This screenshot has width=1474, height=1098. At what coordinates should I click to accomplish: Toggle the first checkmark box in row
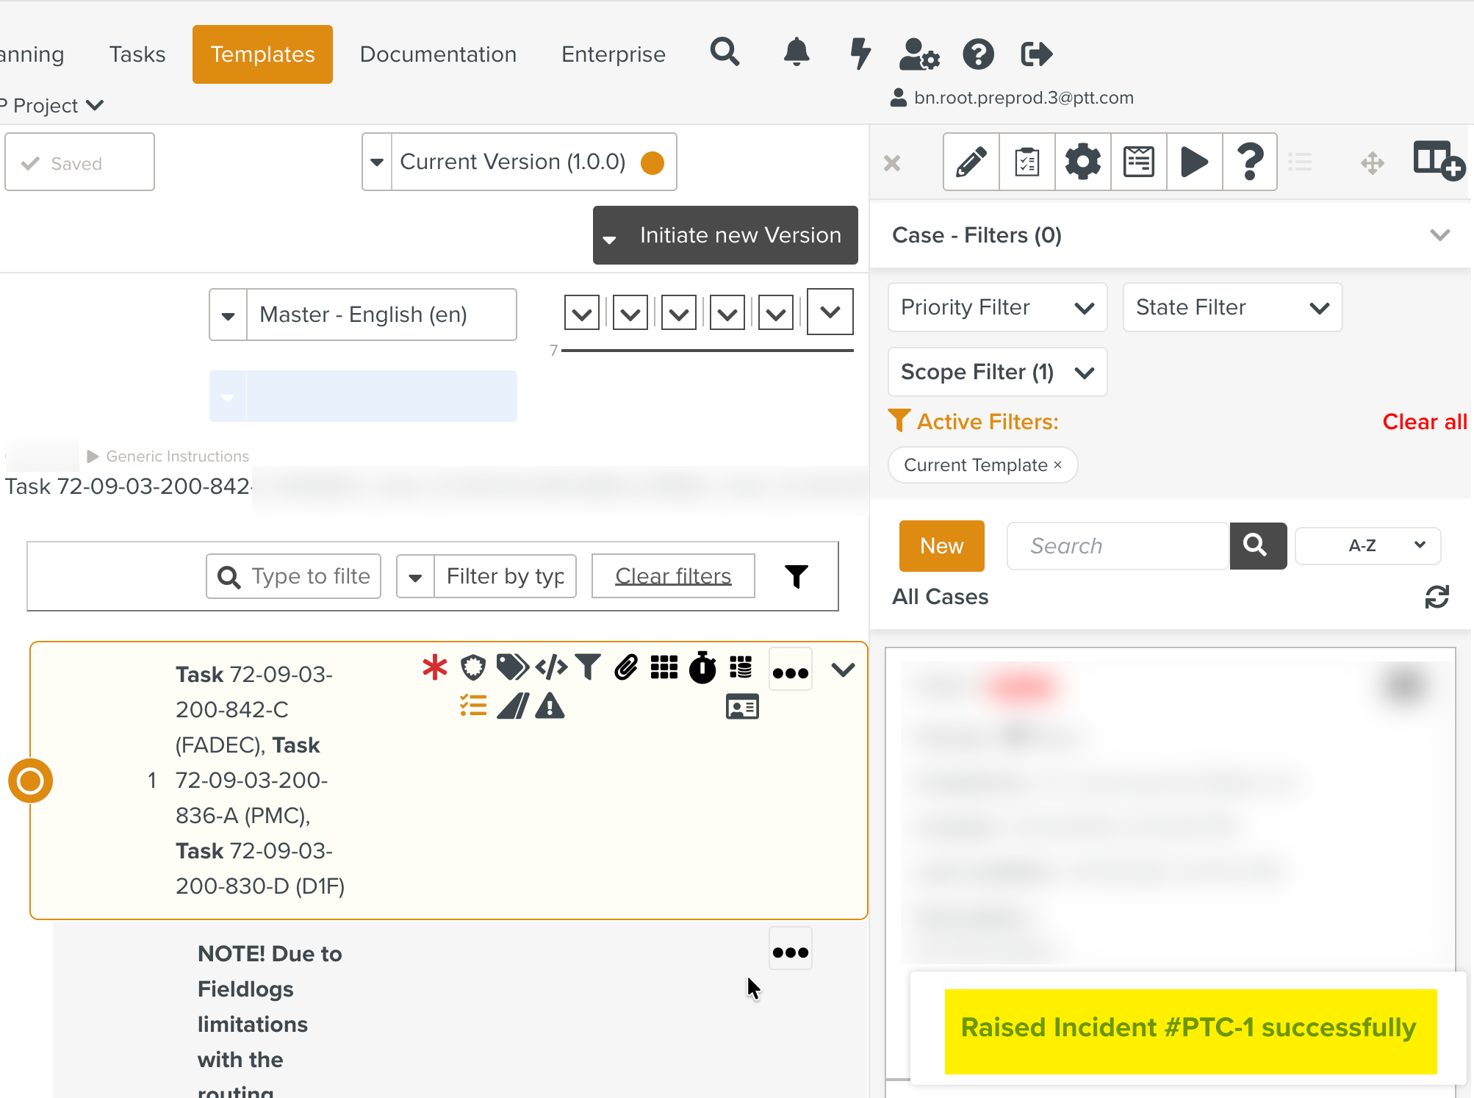[x=581, y=314]
